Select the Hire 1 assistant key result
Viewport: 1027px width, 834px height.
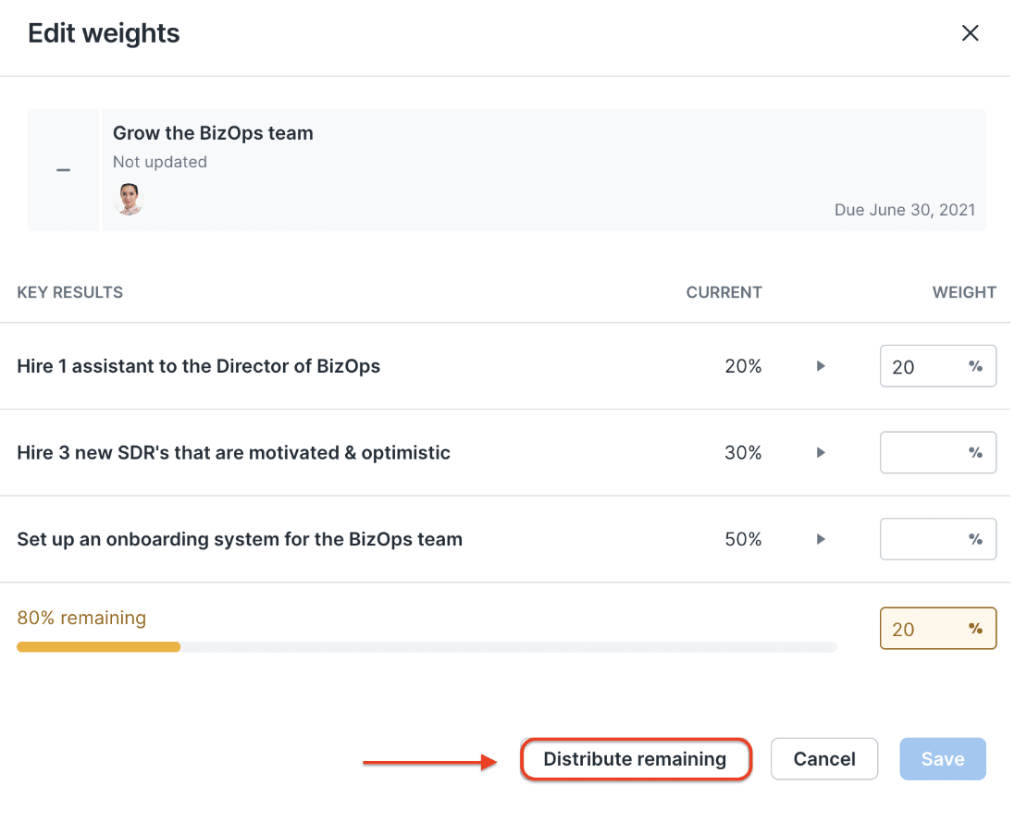(198, 366)
